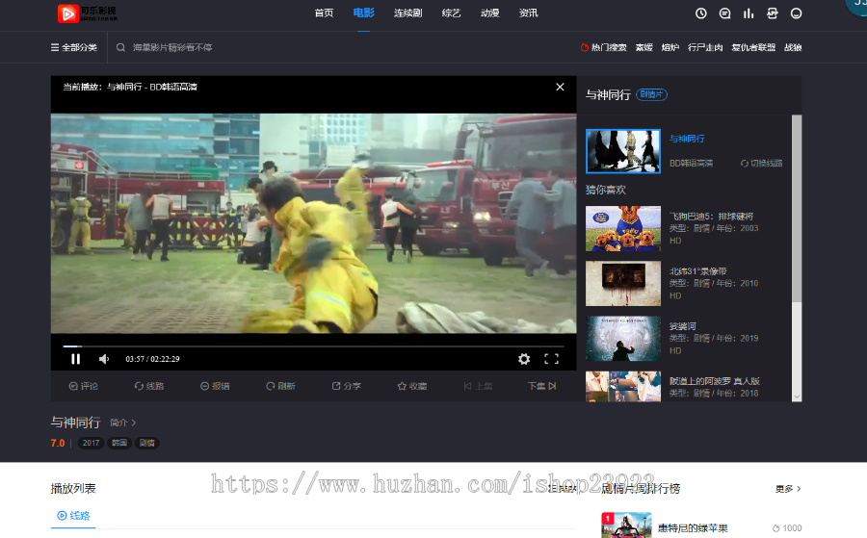This screenshot has width=867, height=538.
Task: Mute the video with the speaker icon
Action: click(x=103, y=359)
